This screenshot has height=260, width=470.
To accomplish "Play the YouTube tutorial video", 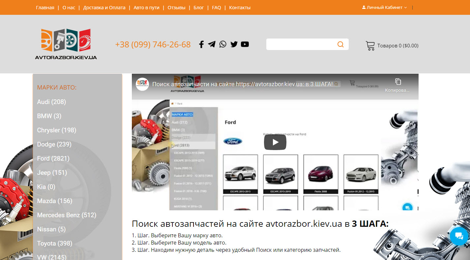I will 275,142.
